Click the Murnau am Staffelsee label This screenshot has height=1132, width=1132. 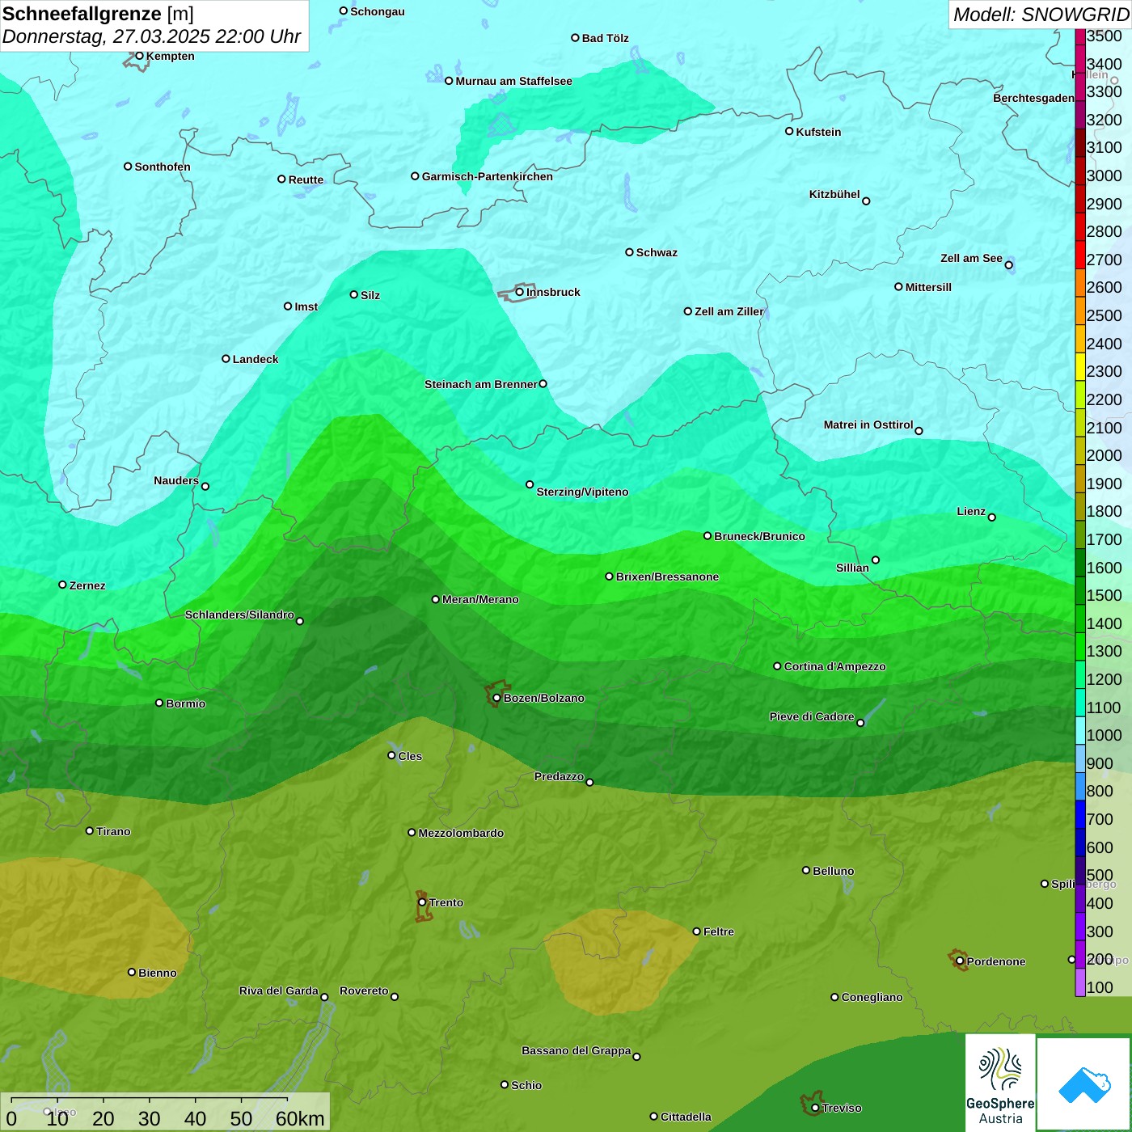pyautogui.click(x=514, y=81)
